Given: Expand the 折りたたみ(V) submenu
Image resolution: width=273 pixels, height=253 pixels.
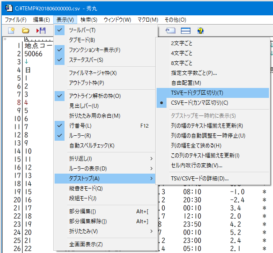Looking at the screenshot, I should pyautogui.click(x=105, y=231).
